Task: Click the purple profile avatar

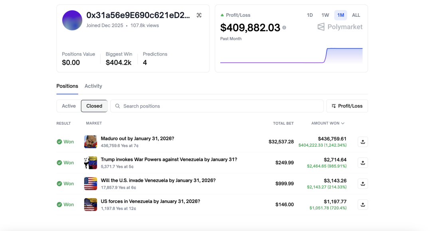Action: point(72,20)
